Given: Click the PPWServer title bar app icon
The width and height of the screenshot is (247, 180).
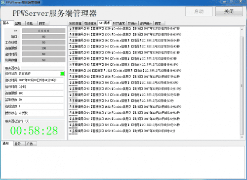Looking at the screenshot, I should (3, 2).
